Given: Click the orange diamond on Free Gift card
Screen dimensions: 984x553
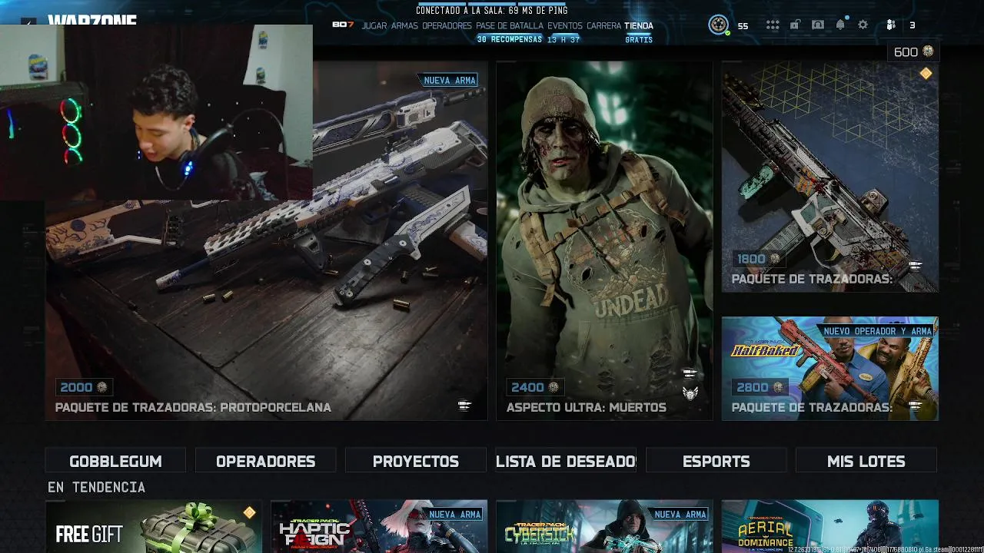Looking at the screenshot, I should 249,512.
